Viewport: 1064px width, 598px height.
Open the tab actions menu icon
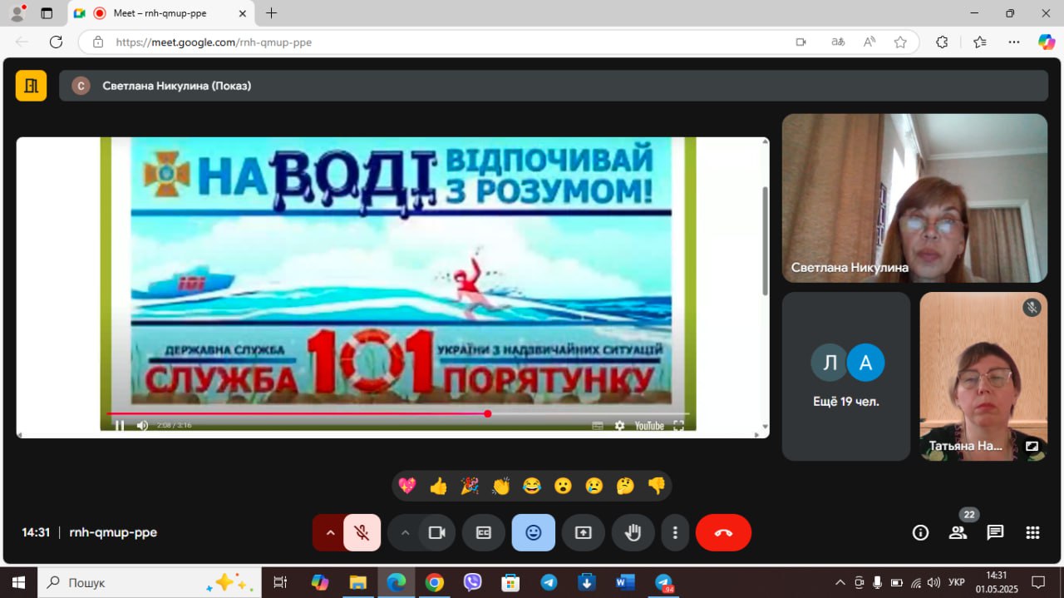[47, 13]
